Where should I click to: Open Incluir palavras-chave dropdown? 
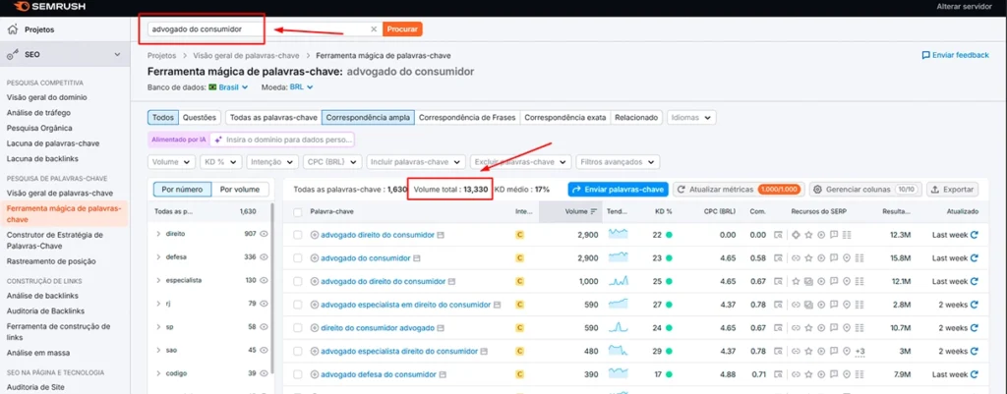(417, 162)
